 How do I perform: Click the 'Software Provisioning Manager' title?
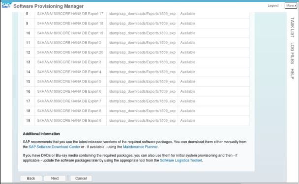click(48, 6)
